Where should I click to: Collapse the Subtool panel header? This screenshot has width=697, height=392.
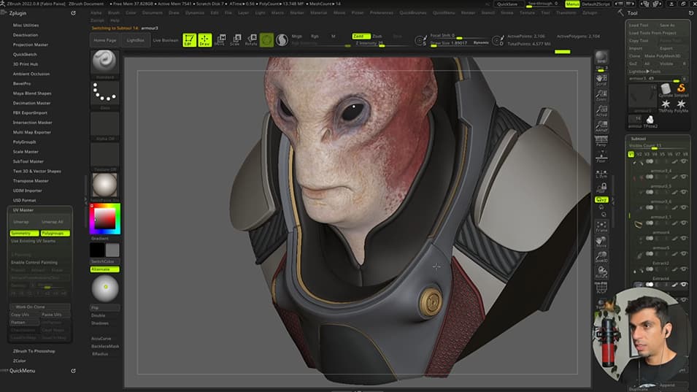pyautogui.click(x=639, y=139)
